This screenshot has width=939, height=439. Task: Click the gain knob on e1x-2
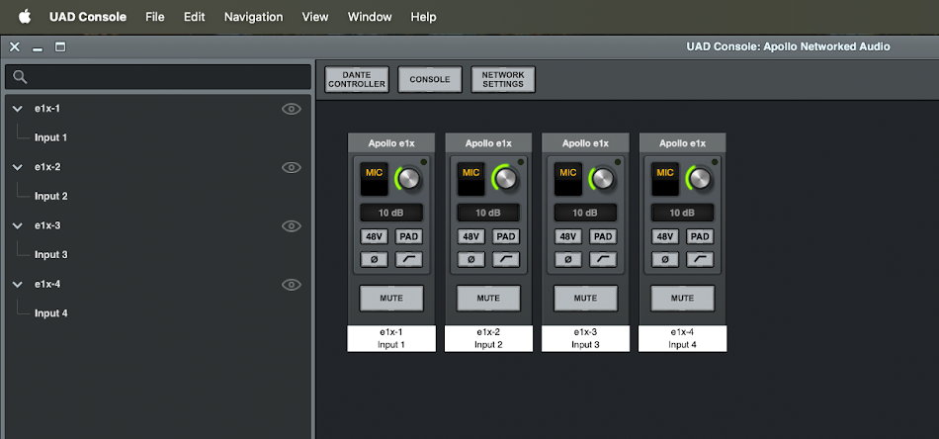(x=506, y=179)
